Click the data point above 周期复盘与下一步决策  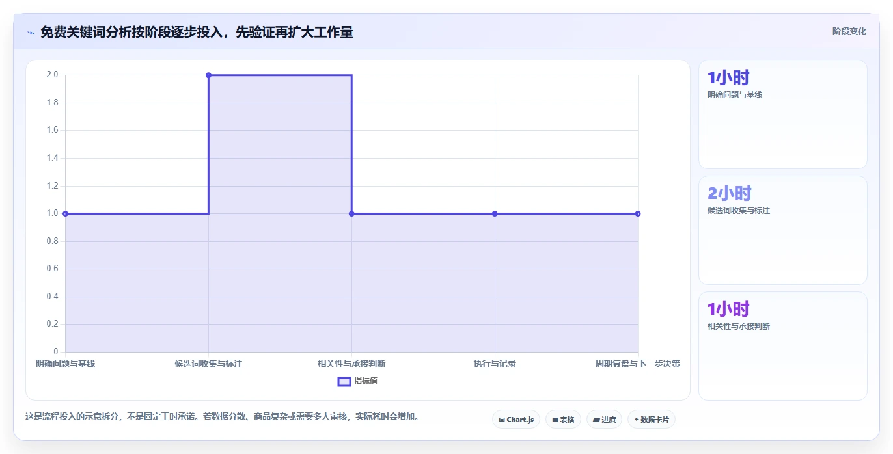point(638,213)
